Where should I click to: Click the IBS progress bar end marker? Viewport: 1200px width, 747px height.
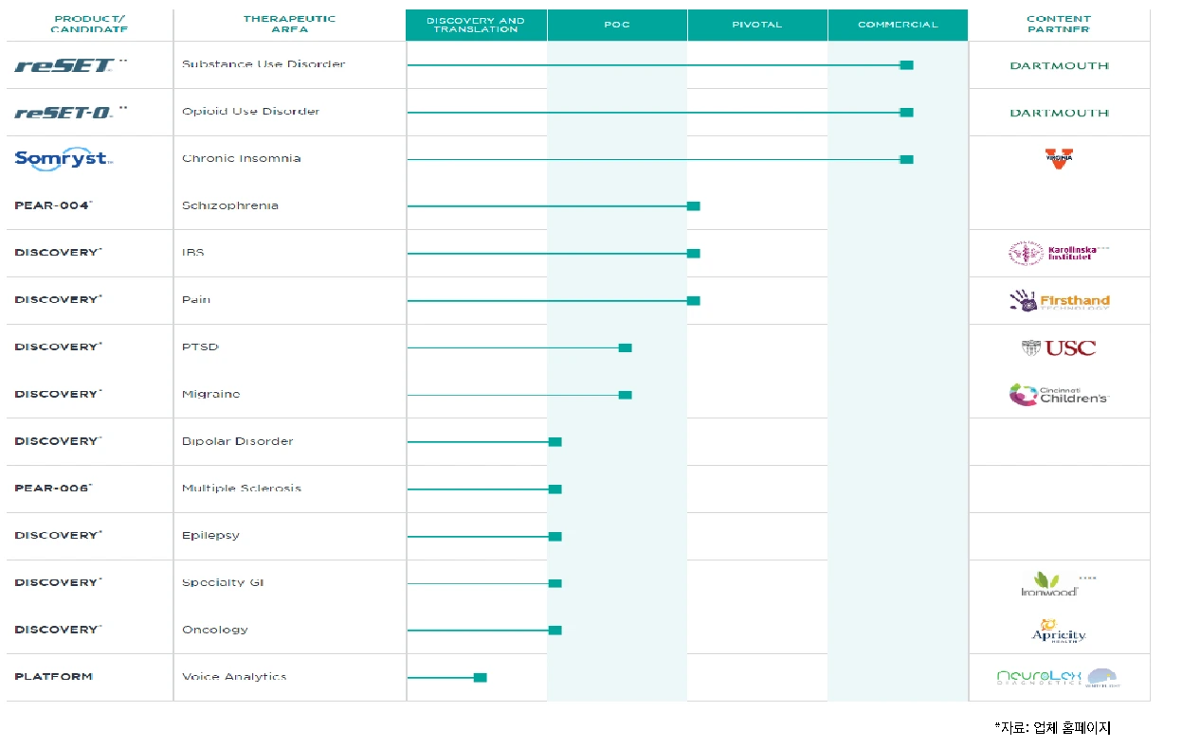coord(693,254)
